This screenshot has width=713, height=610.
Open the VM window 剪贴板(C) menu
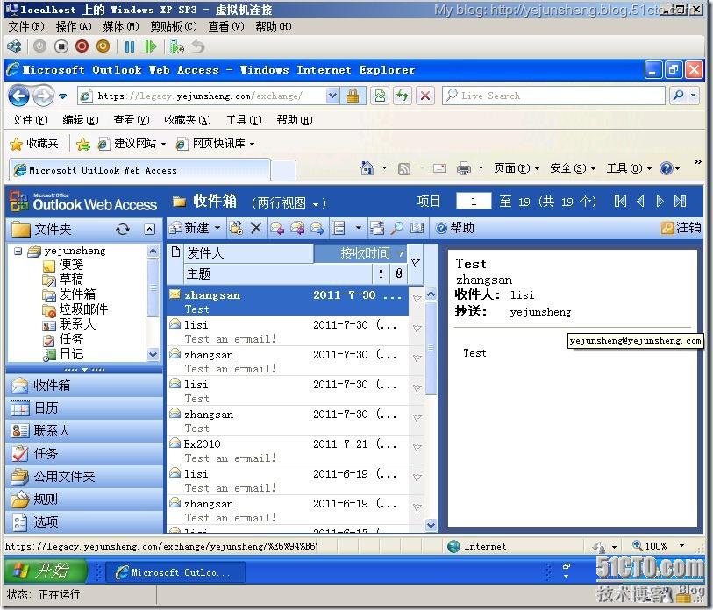pyautogui.click(x=174, y=26)
